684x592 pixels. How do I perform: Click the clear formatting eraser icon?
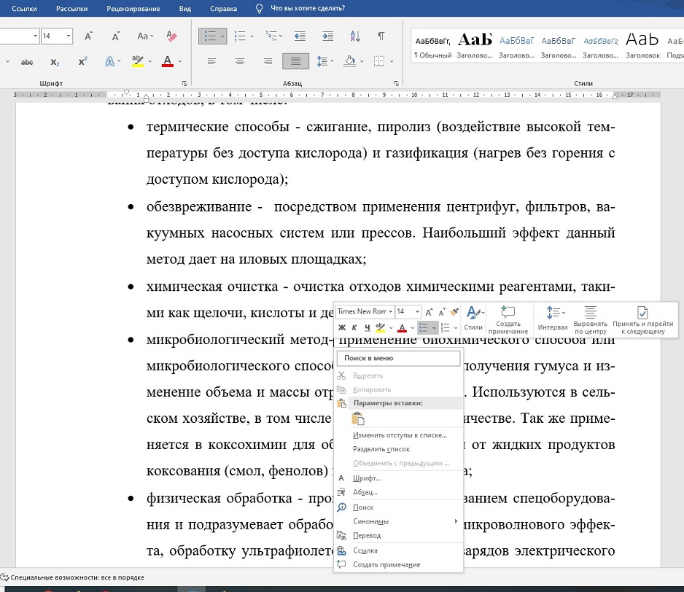[172, 36]
